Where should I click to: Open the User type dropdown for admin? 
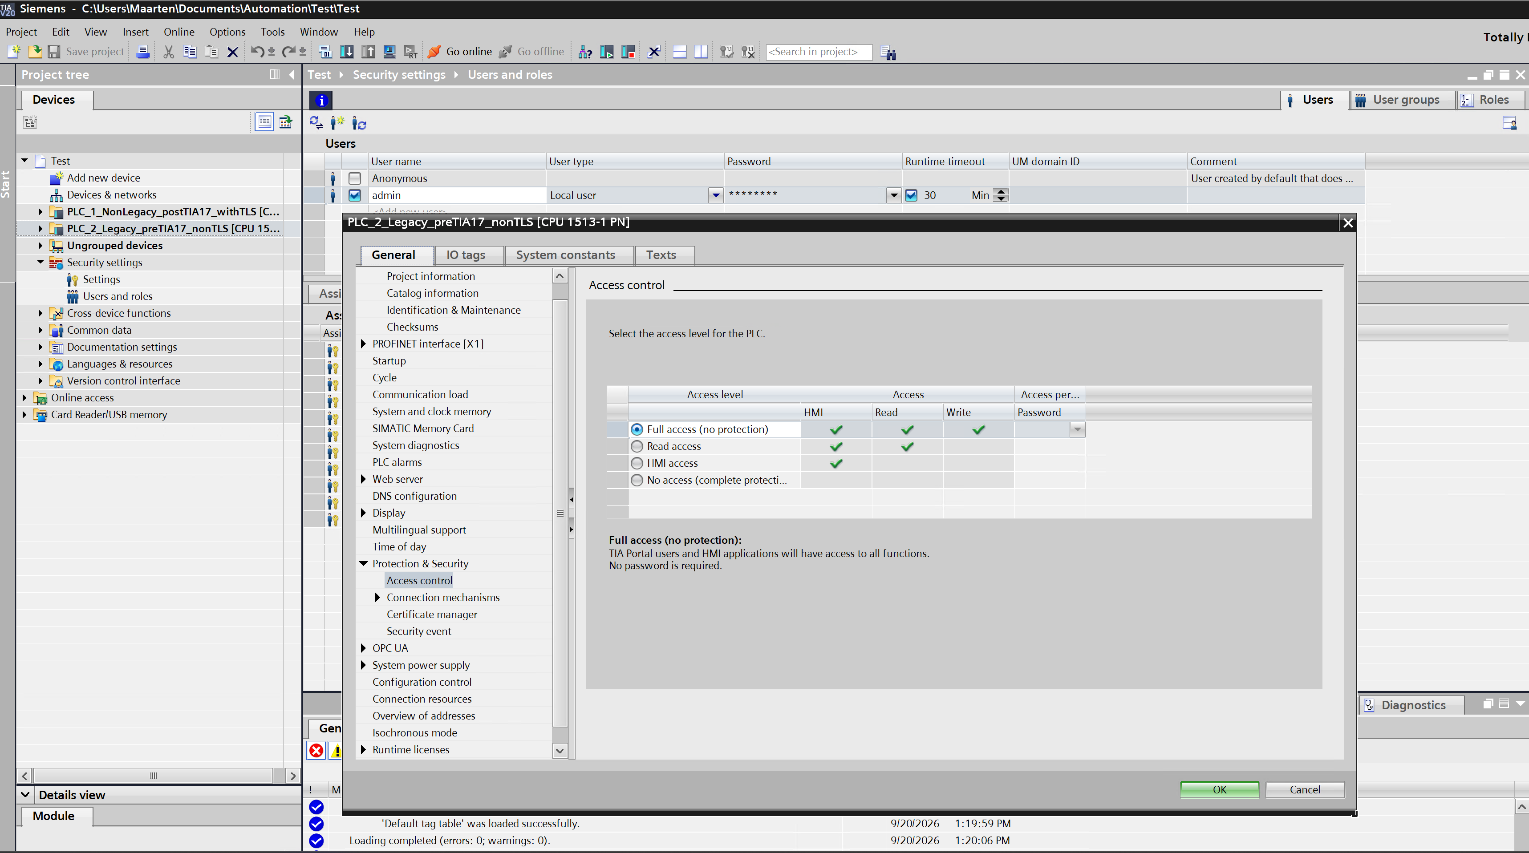tap(716, 195)
